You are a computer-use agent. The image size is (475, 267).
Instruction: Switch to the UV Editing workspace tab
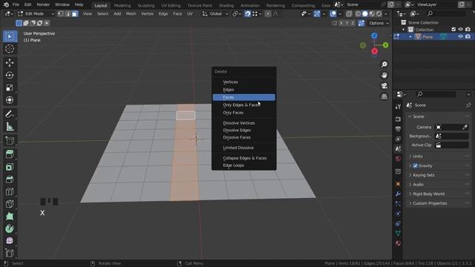click(171, 5)
